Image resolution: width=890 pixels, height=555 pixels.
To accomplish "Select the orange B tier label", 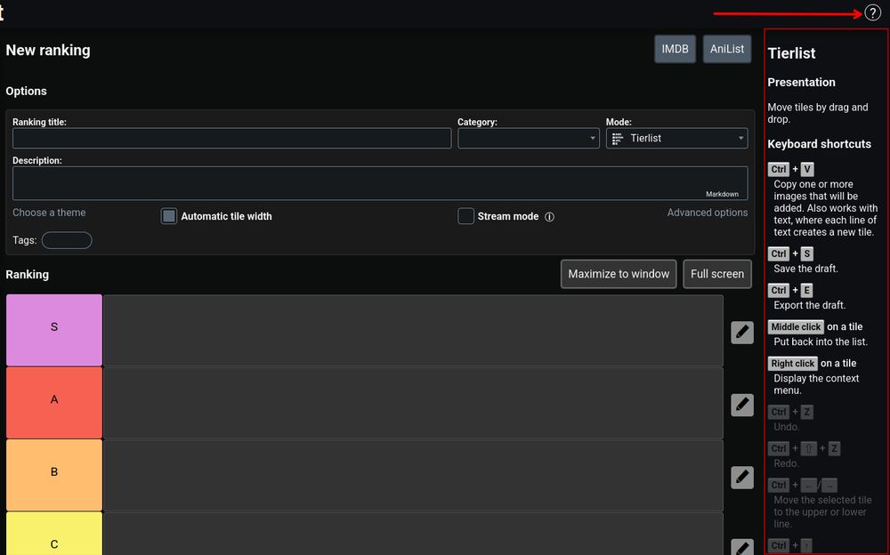I will [54, 475].
